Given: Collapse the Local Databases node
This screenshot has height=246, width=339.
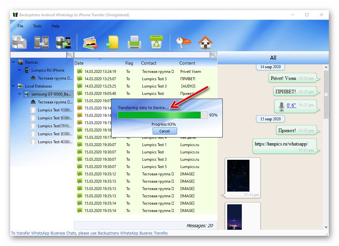Looking at the screenshot, I should click(x=13, y=86).
